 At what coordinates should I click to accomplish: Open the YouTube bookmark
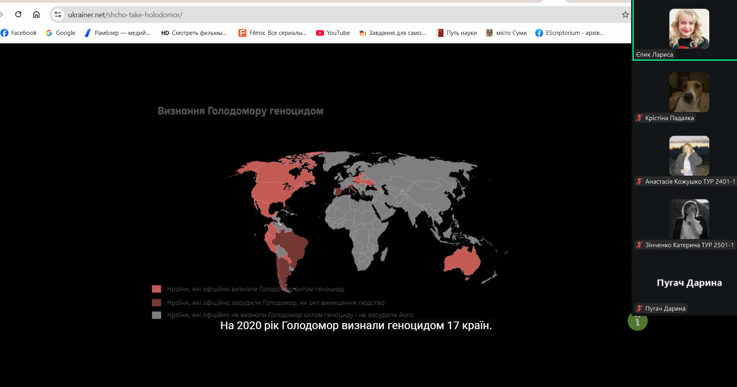[x=333, y=33]
